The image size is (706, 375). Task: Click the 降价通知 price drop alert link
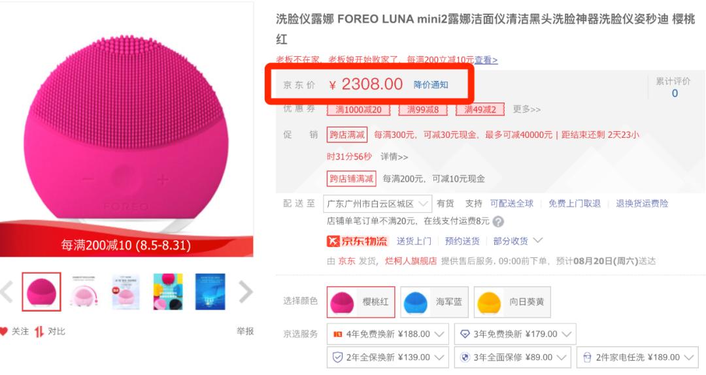click(x=431, y=85)
